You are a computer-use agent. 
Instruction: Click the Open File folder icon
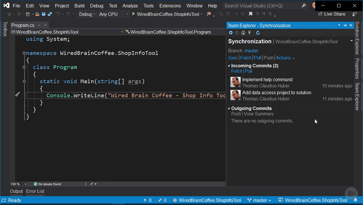tap(37, 14)
